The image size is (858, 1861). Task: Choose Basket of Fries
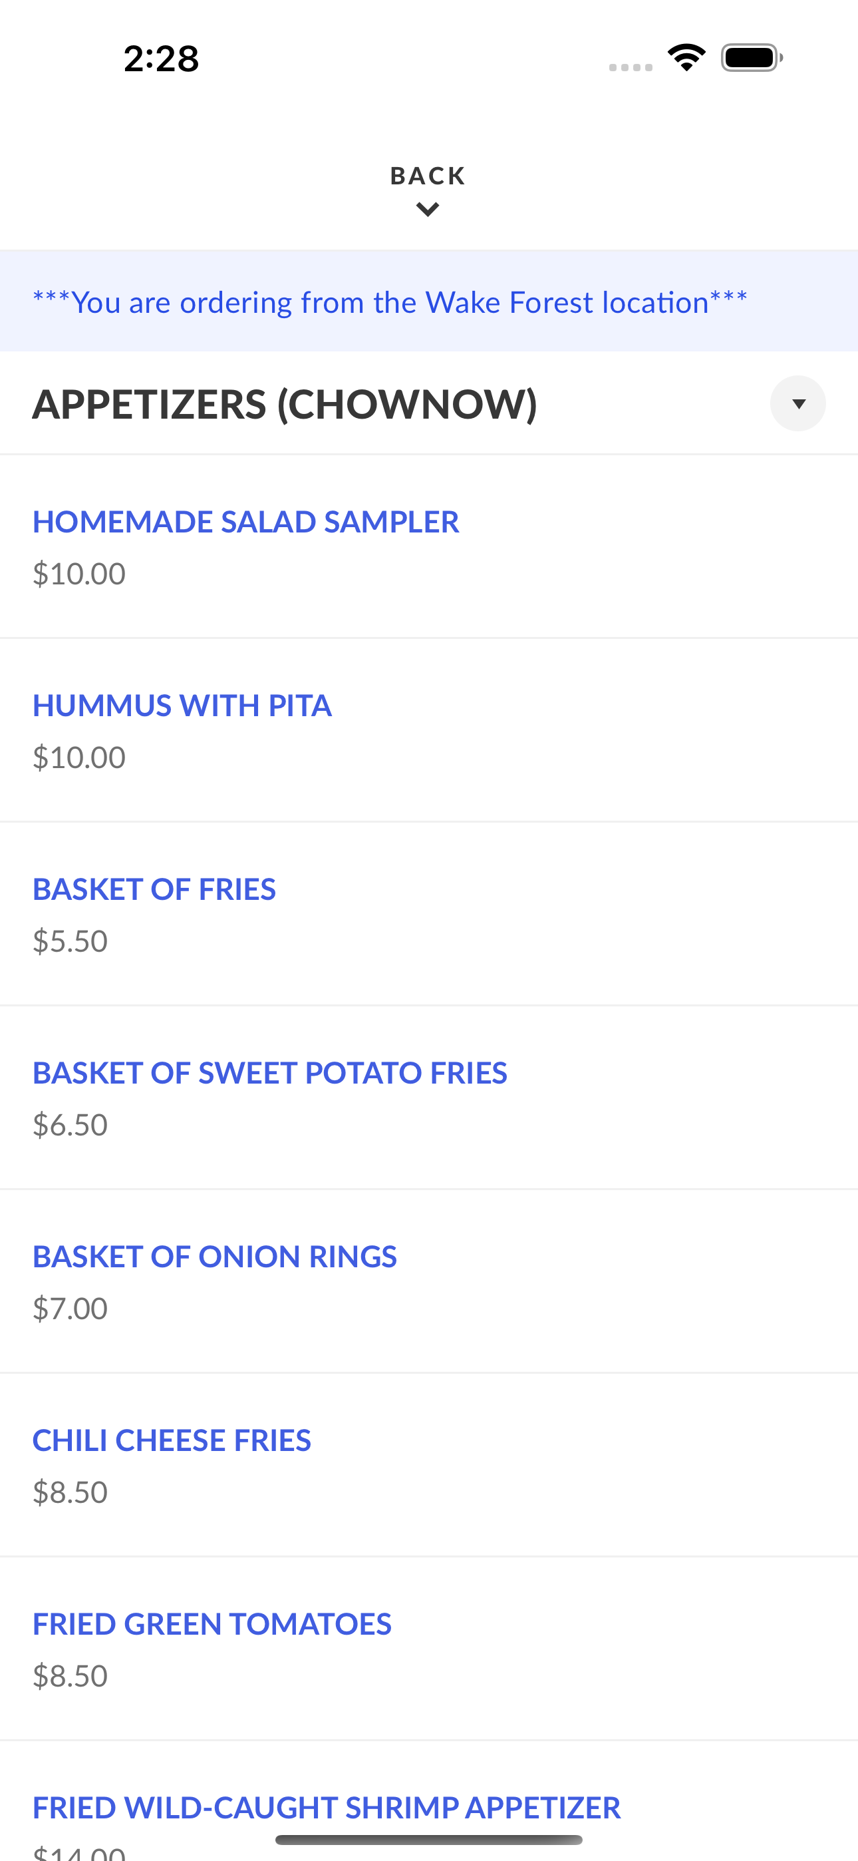[429, 913]
